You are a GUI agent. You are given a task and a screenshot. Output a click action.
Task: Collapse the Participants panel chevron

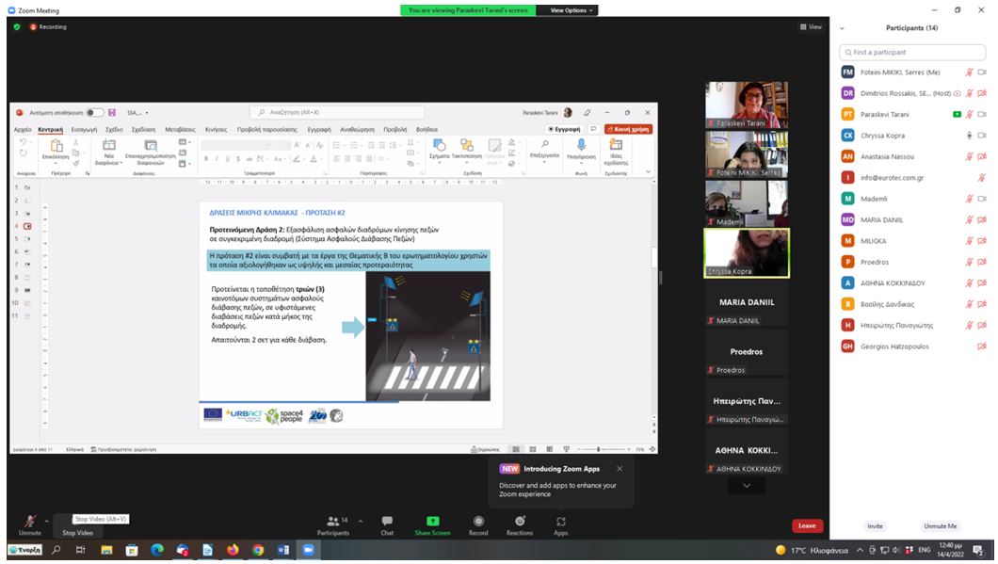[842, 28]
